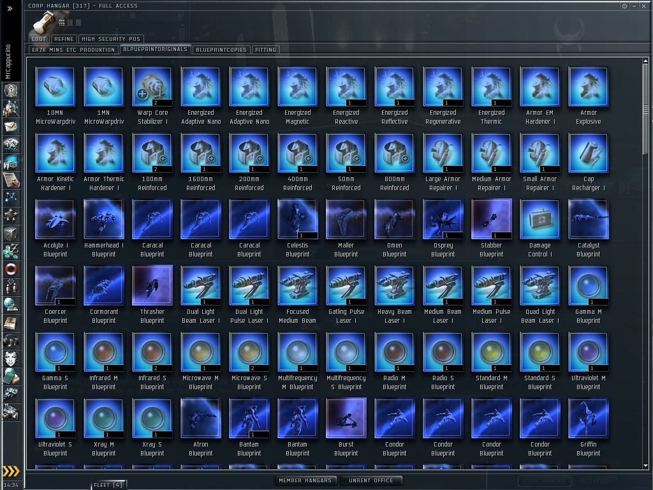Screen dimensions: 653x490
Task: Click the scrollbar up arrow
Action: pyautogui.click(x=645, y=61)
